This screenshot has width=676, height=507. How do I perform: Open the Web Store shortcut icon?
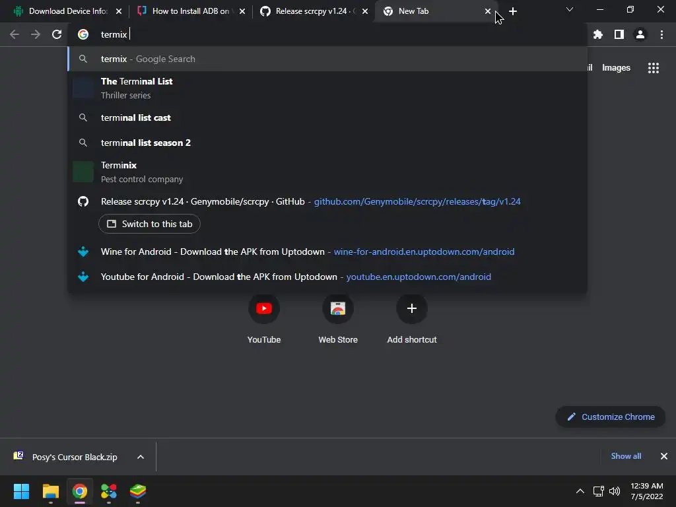click(x=338, y=308)
